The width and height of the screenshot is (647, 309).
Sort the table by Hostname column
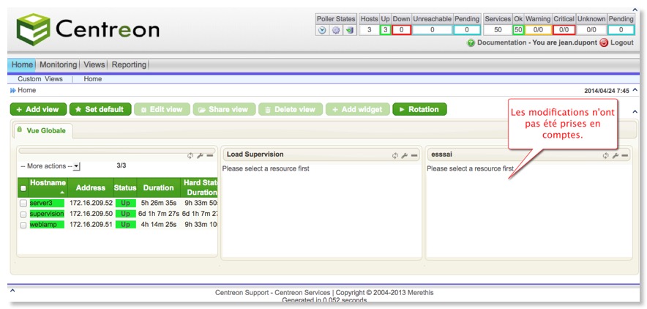[48, 182]
